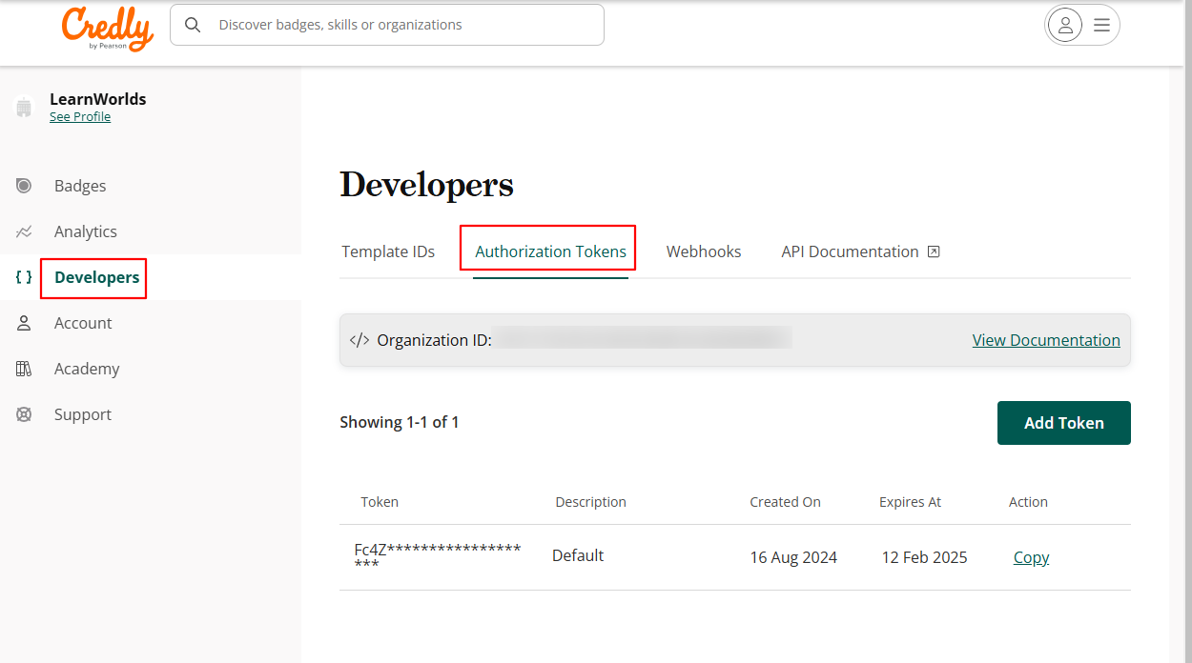Select Developers in sidebar
This screenshot has height=663, width=1192.
pos(97,277)
